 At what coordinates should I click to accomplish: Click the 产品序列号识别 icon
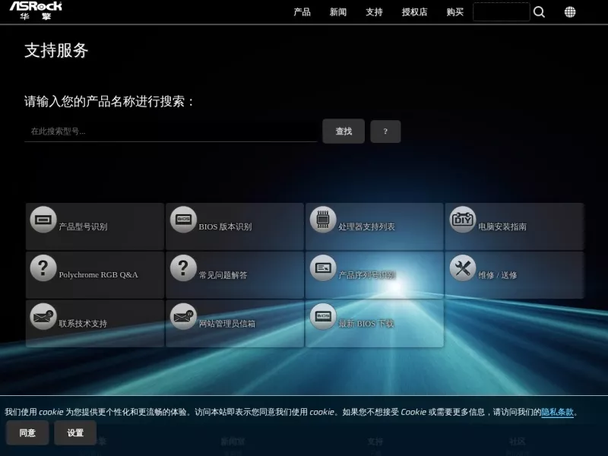pos(323,268)
